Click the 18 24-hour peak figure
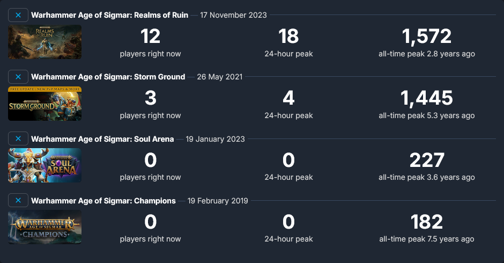The width and height of the screenshot is (504, 263). 288,36
